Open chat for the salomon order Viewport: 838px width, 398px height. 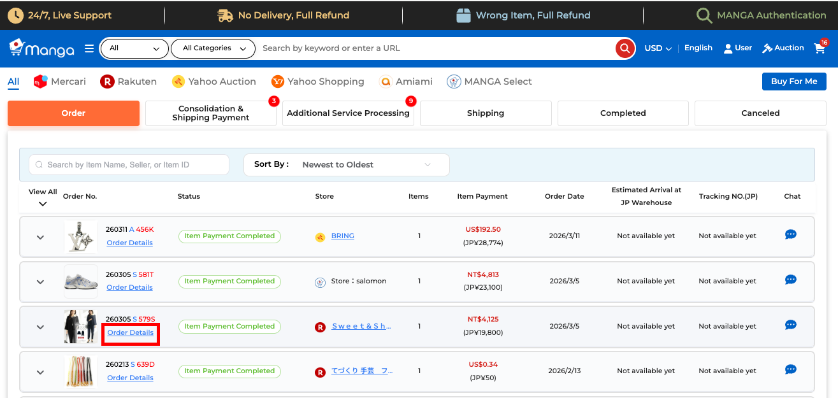click(790, 280)
